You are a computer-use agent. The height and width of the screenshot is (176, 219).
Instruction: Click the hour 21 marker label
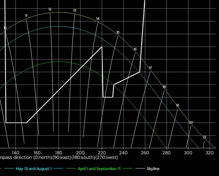pyautogui.click(x=204, y=137)
